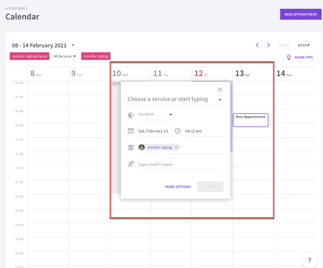Click the calendar date icon

131,131
